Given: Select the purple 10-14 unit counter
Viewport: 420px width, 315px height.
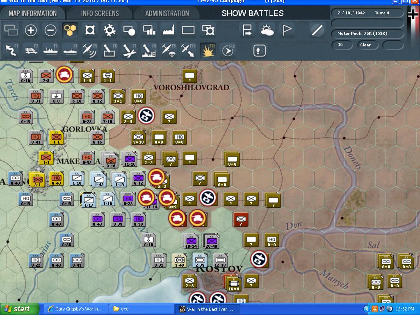Looking at the screenshot, I should tap(191, 241).
